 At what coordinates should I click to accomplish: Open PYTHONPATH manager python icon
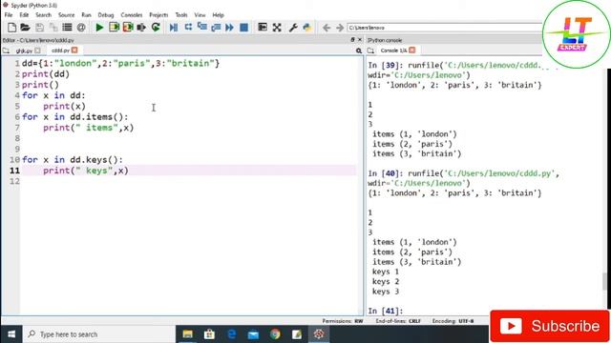307,28
